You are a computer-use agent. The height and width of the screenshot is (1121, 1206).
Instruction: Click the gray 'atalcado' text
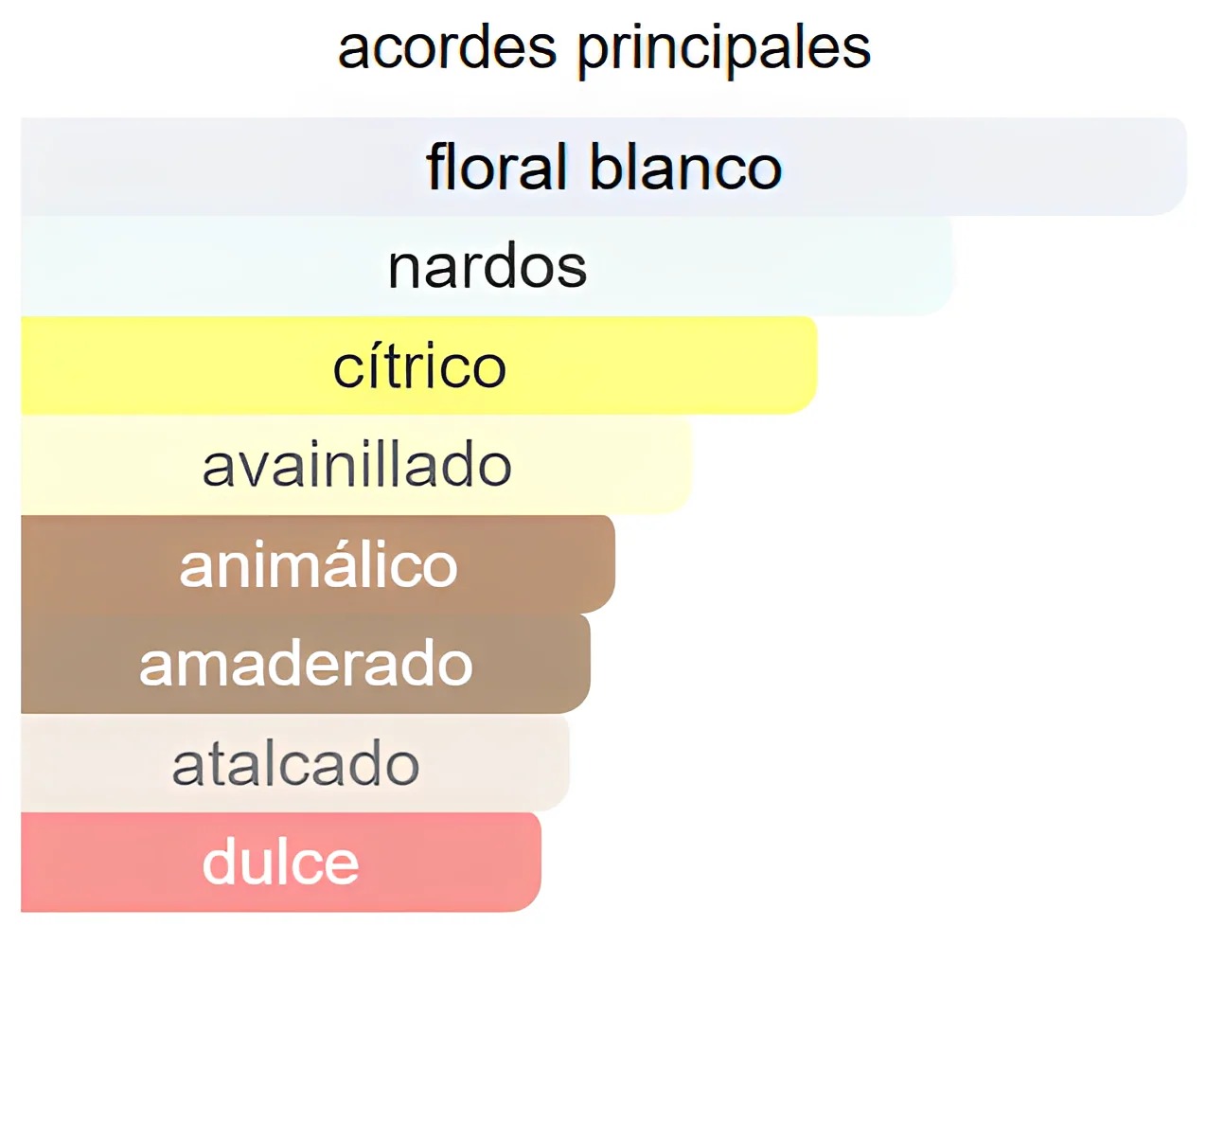295,764
